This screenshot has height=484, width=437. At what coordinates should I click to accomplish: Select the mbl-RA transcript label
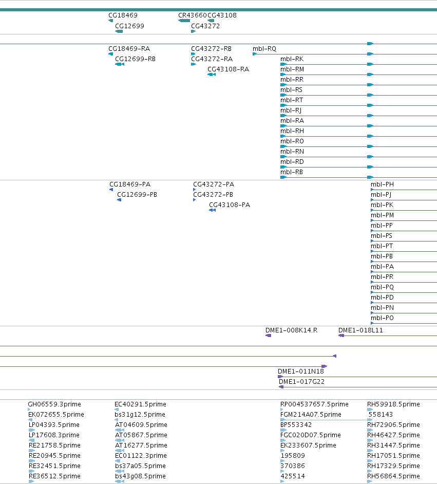[x=292, y=120]
